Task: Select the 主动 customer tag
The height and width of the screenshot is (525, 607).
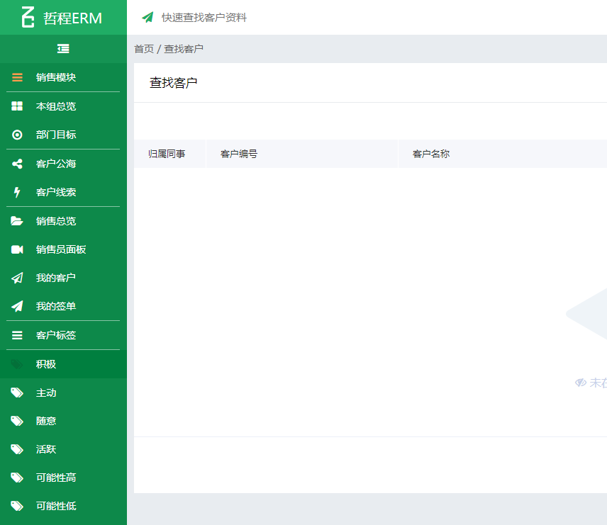Action: (x=63, y=393)
